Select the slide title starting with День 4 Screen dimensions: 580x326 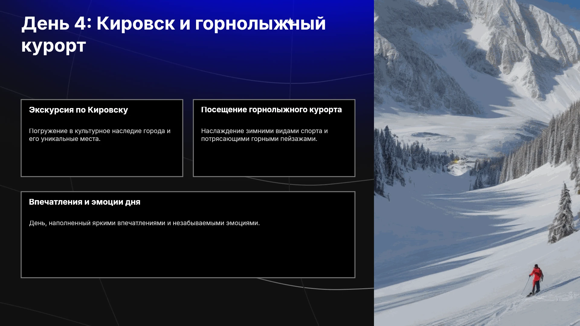point(173,34)
